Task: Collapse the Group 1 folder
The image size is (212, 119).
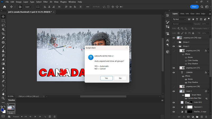Action: [177, 46]
